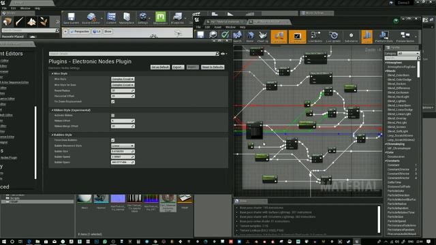The height and width of the screenshot is (245, 436).
Task: Open Material Editor Edit menu
Action: [207, 27]
